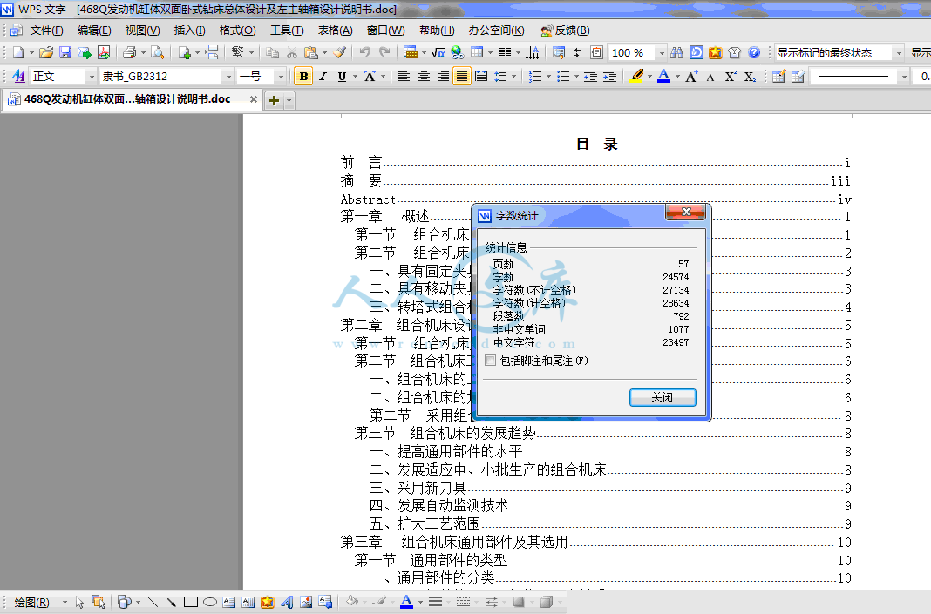Open the 工具(T) menu
The image size is (931, 614).
coord(287,30)
